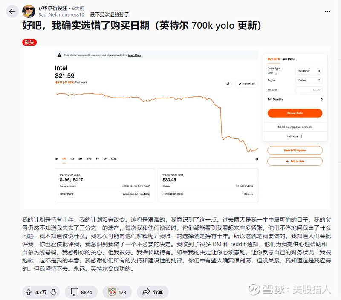Click the Portfolio diversity 99.01% value
The height and width of the screenshot is (300, 341).
(249, 194)
